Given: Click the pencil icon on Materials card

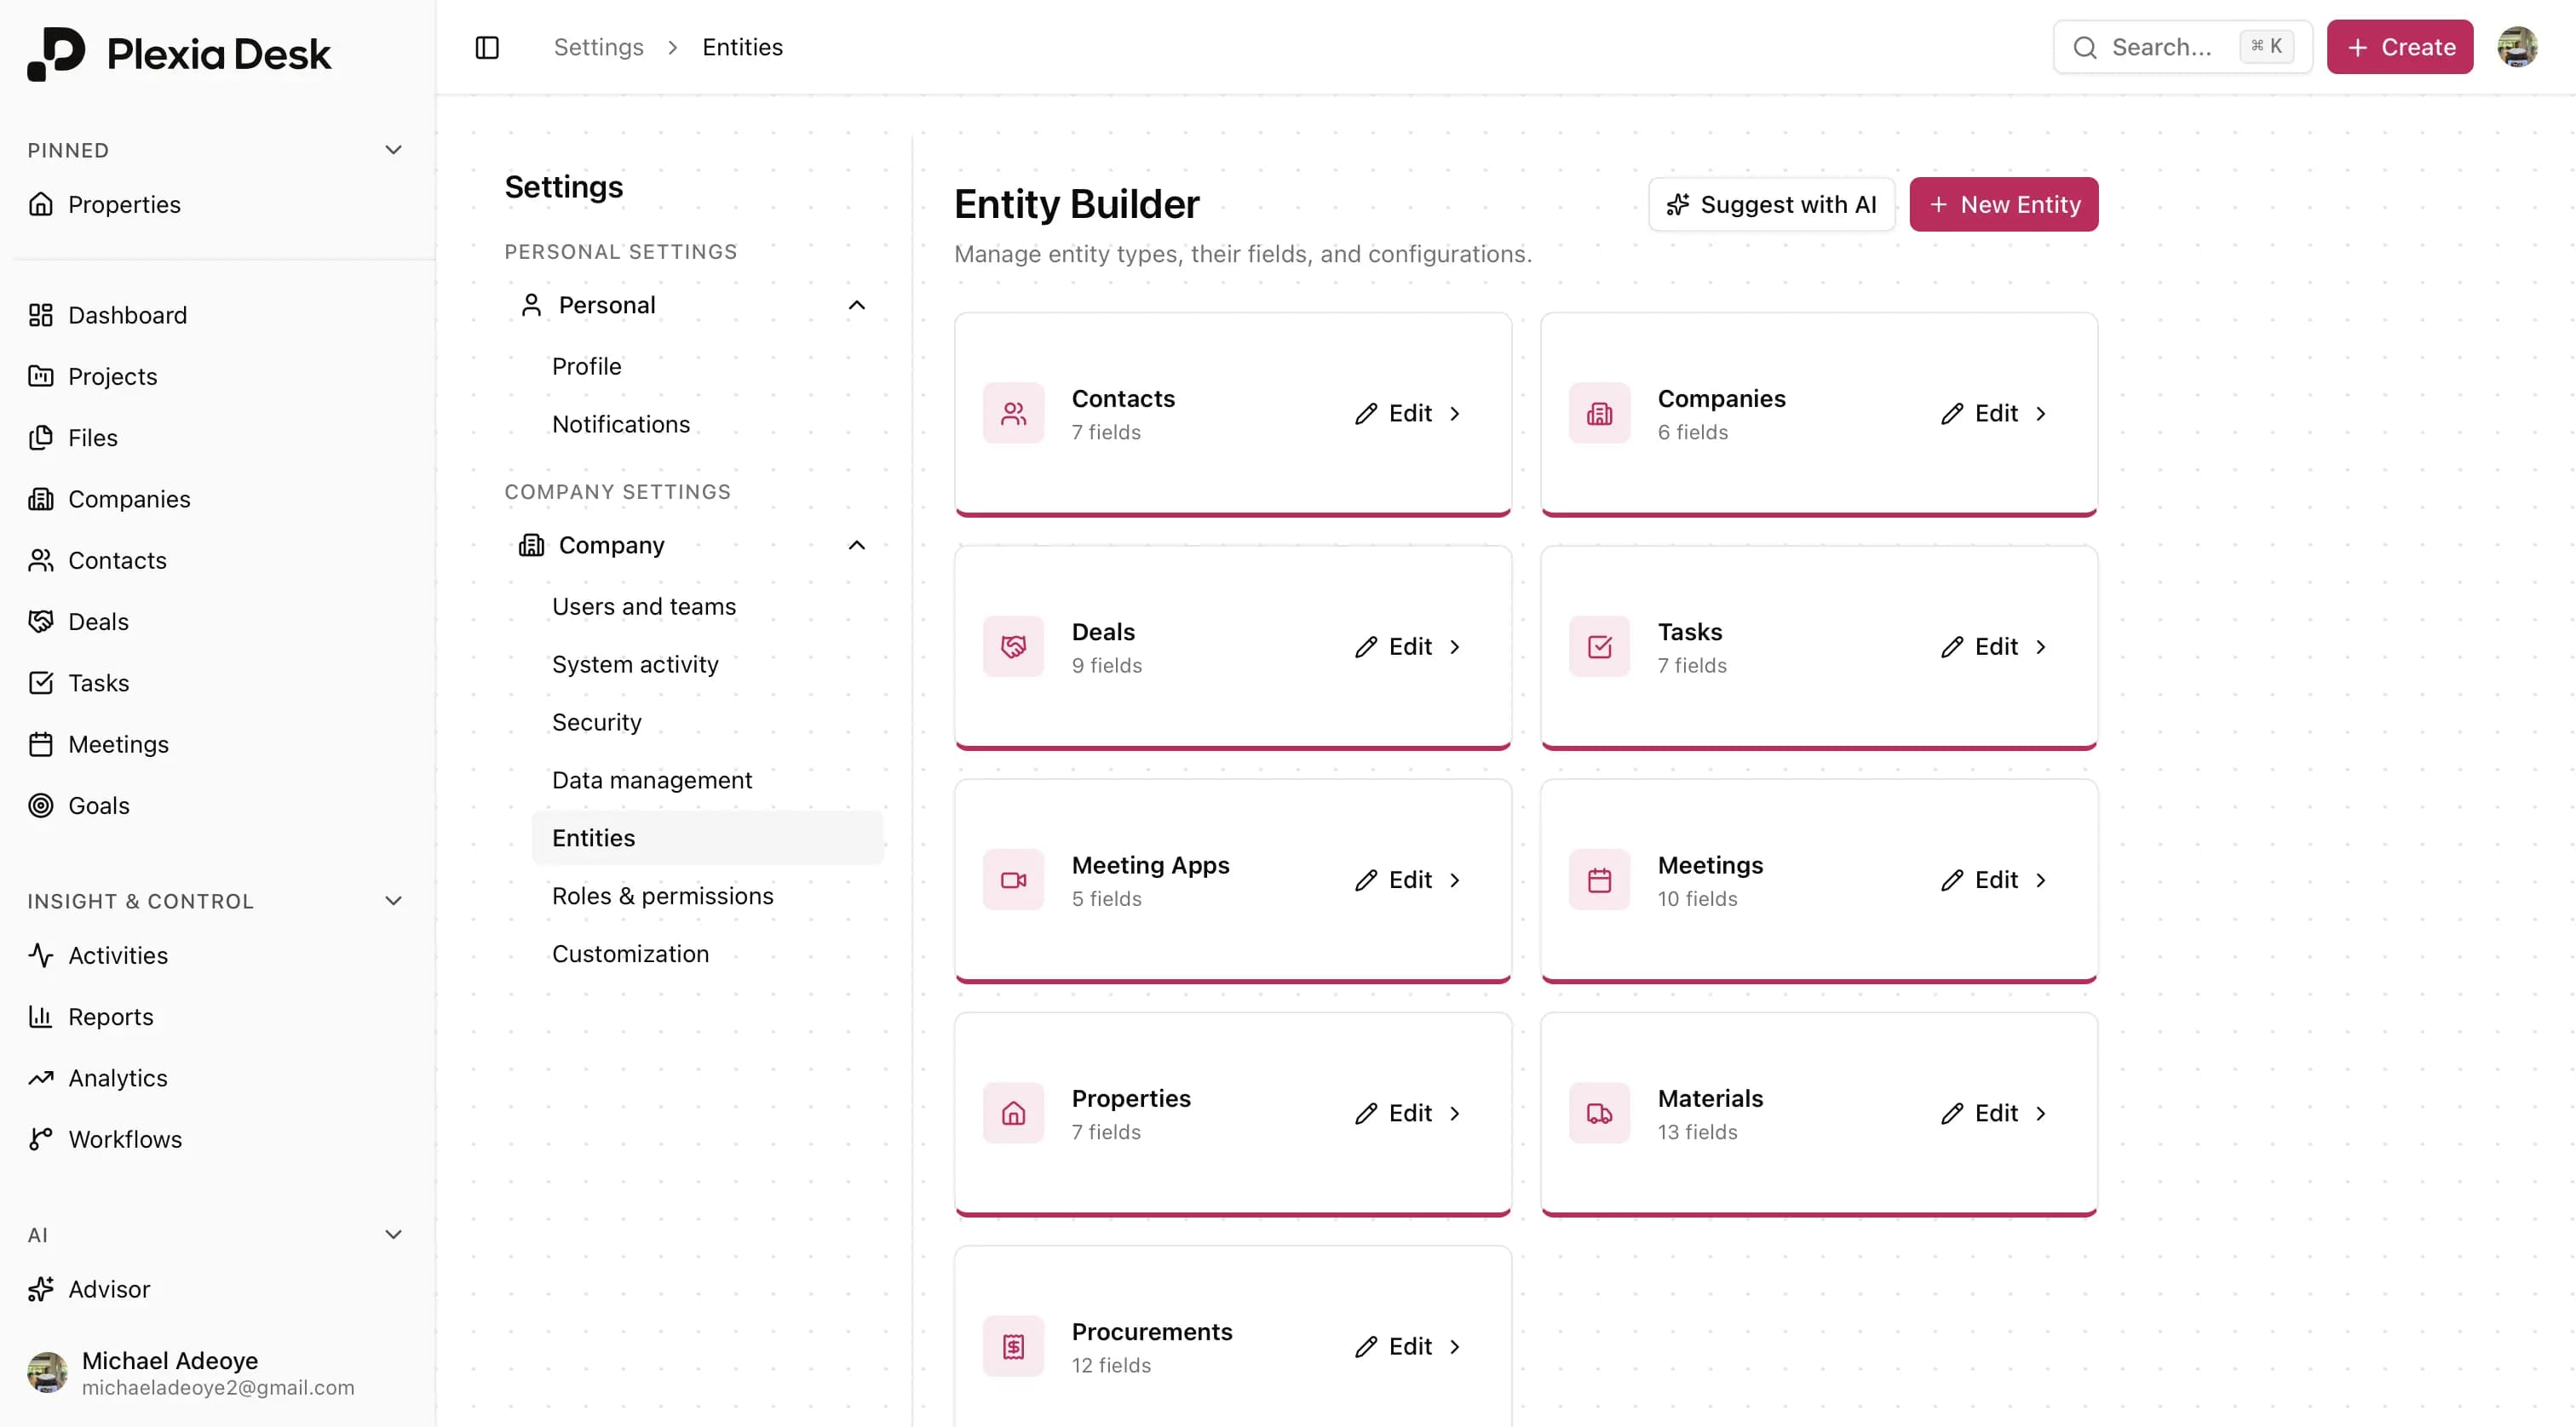Looking at the screenshot, I should click(1952, 1113).
